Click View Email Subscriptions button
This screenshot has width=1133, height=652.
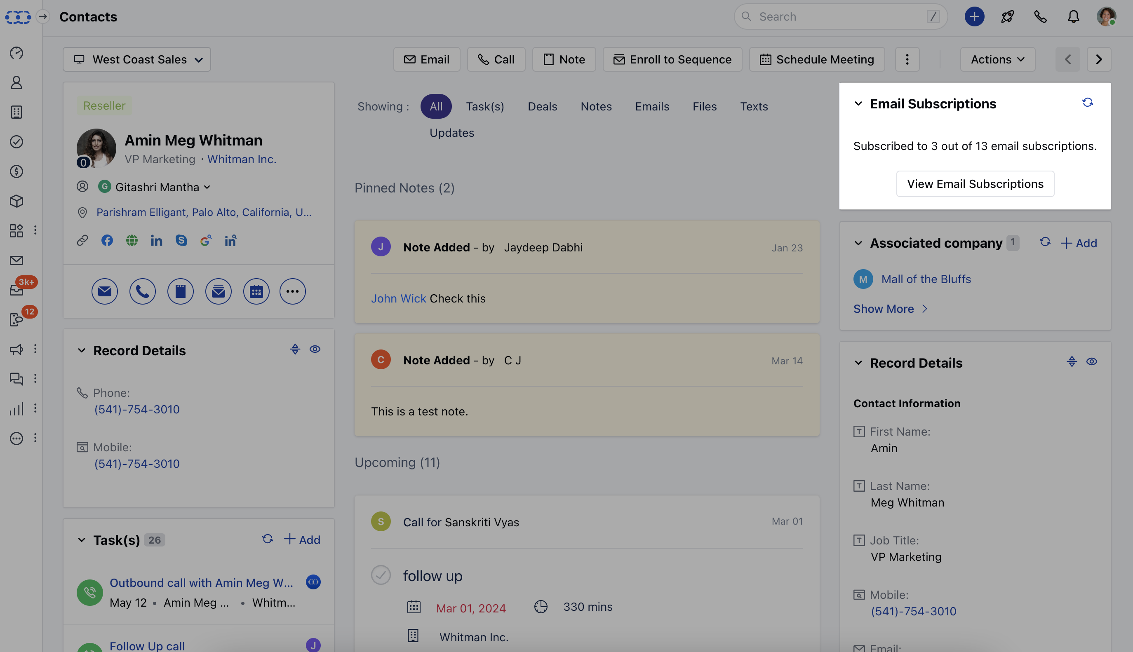coord(975,184)
